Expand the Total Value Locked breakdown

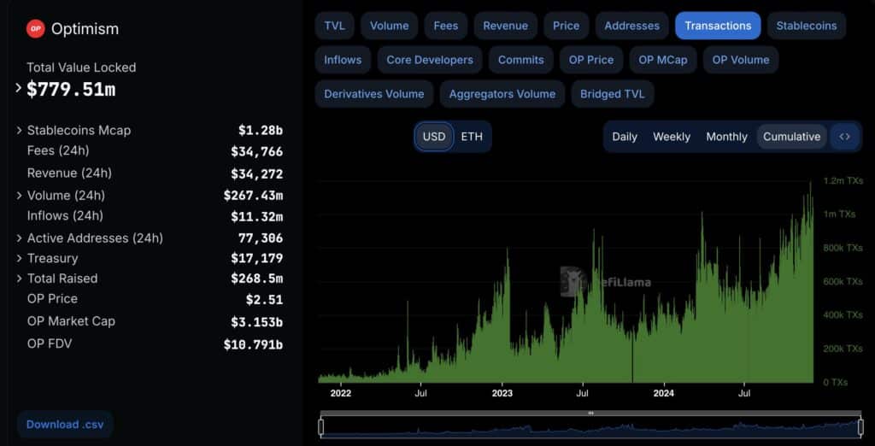[x=19, y=88]
